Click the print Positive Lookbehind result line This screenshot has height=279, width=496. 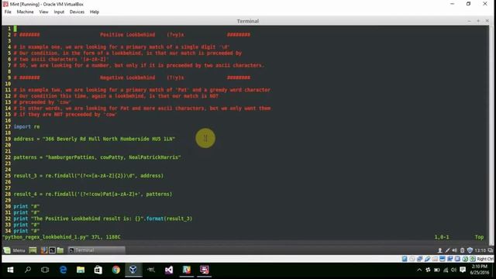tap(103, 219)
